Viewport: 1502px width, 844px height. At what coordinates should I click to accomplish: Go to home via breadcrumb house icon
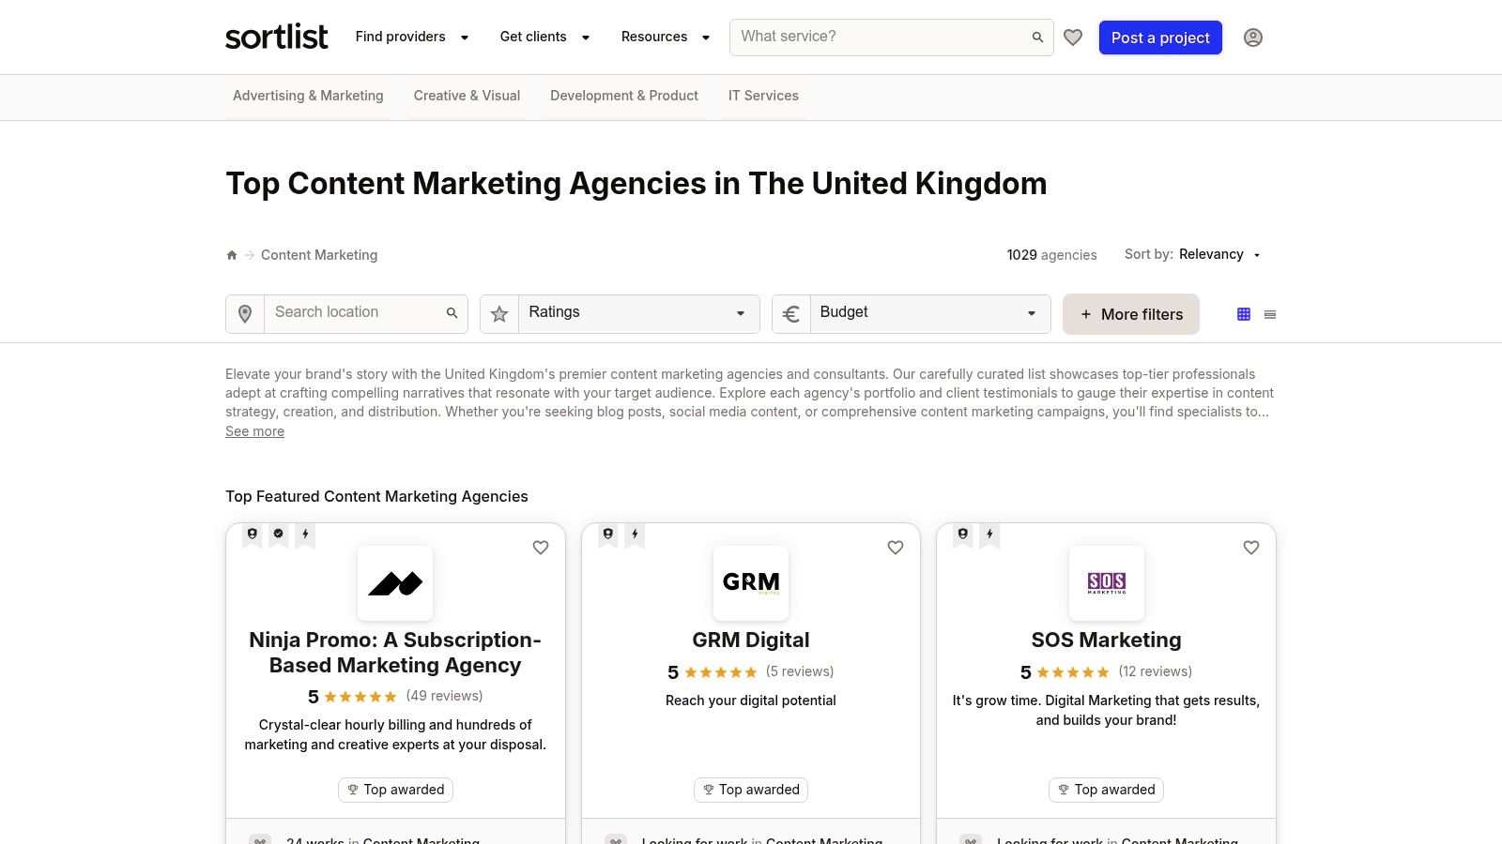click(232, 255)
